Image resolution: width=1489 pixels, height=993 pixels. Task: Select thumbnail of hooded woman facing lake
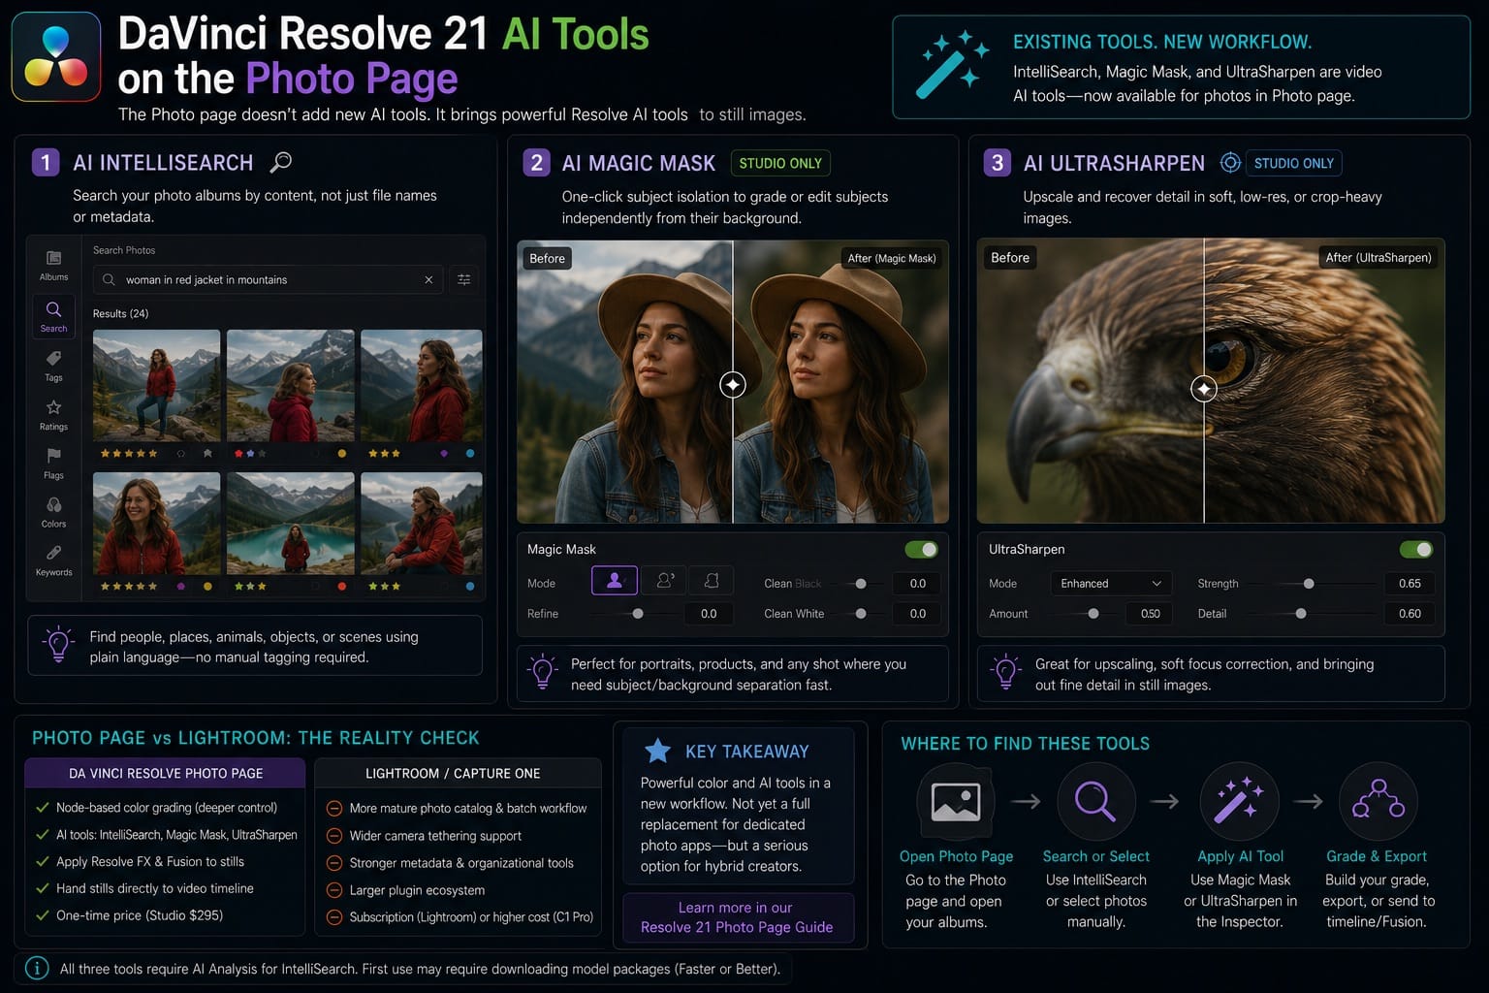coord(290,386)
